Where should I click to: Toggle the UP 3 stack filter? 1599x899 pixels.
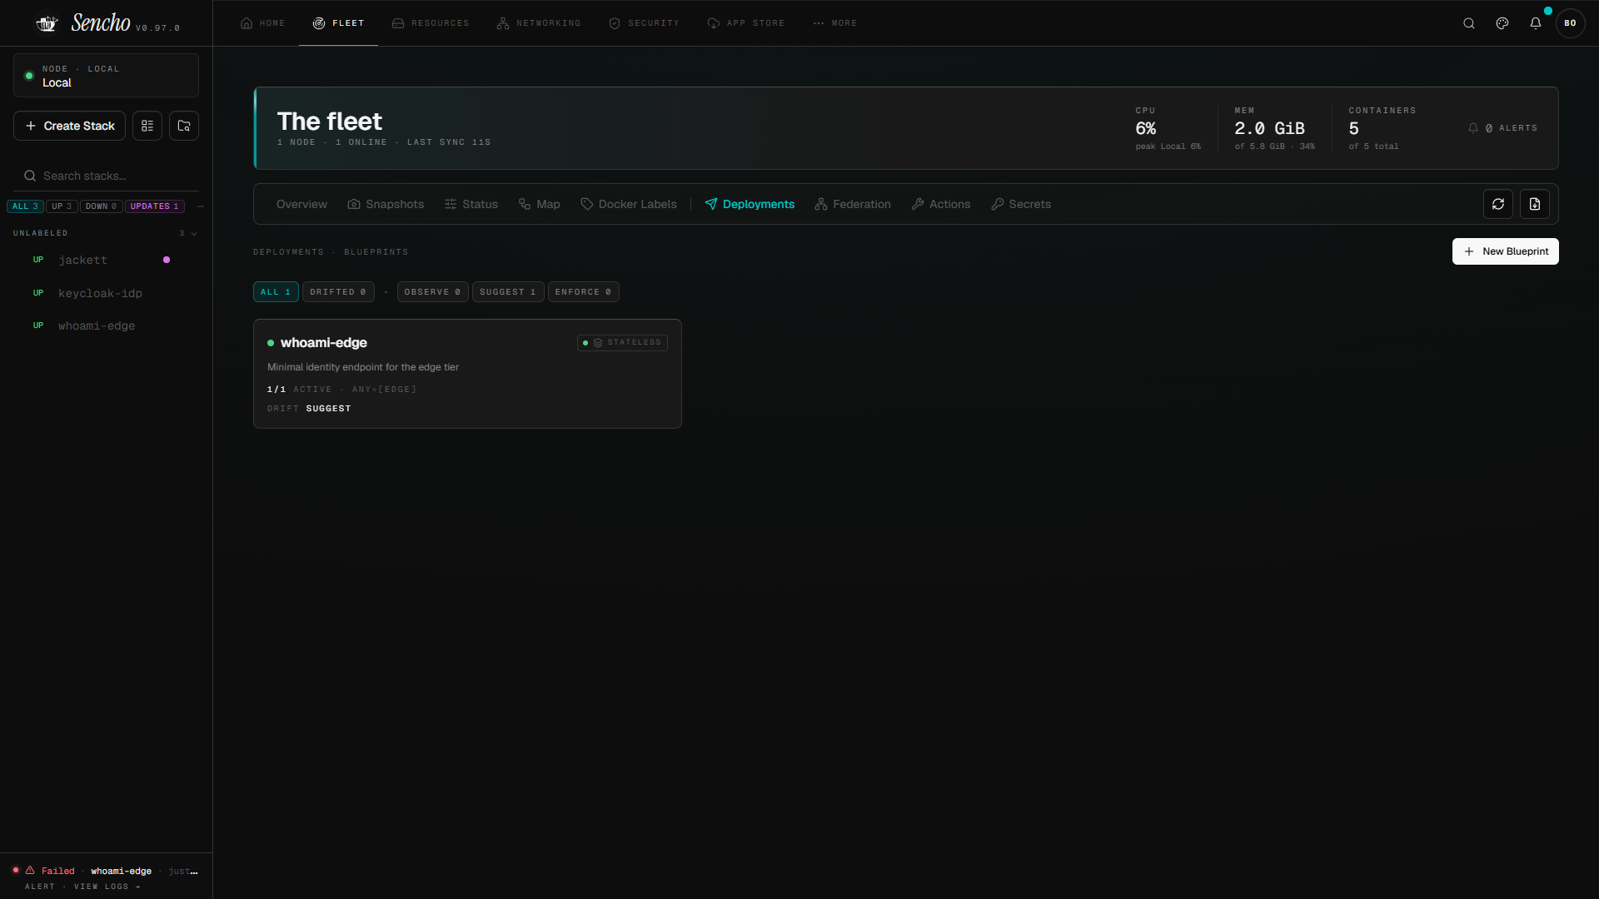pyautogui.click(x=62, y=206)
